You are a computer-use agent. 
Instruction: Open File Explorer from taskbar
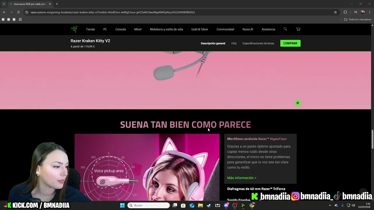tap(200, 205)
